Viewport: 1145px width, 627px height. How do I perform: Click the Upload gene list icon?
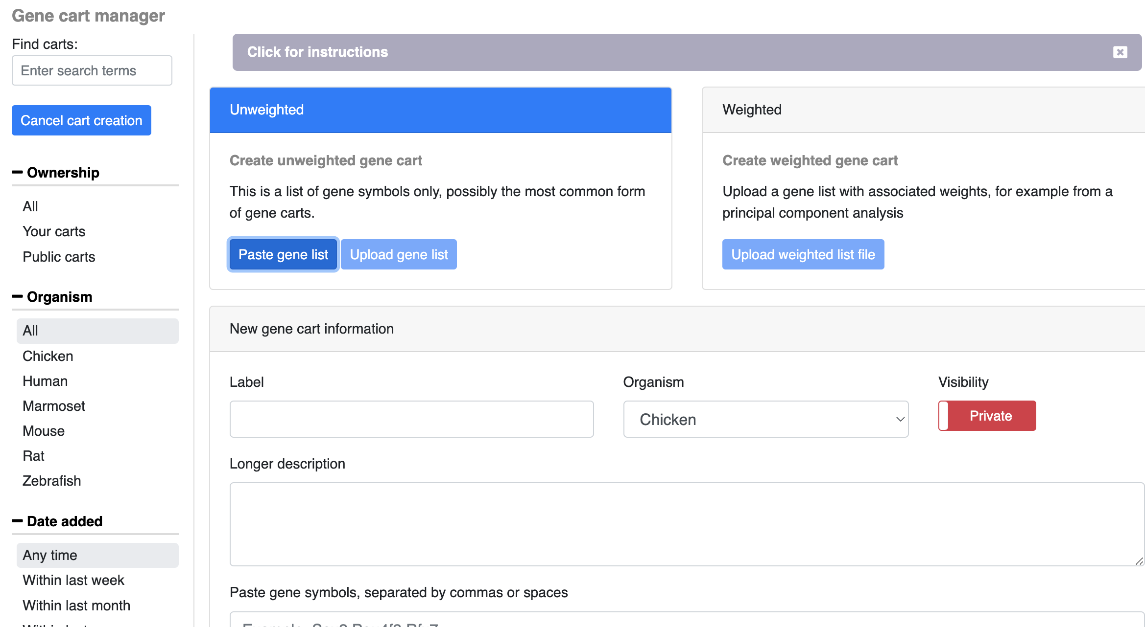pos(399,254)
